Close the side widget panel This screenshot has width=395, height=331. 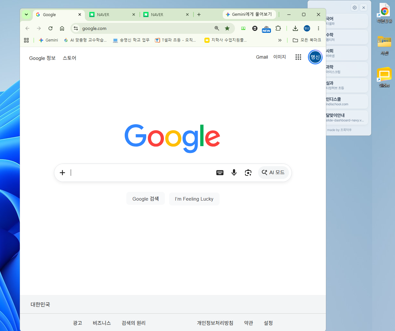364,7
